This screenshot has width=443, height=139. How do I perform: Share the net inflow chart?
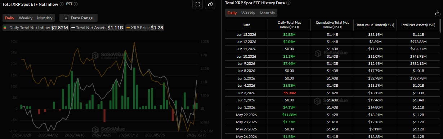pos(210,4)
